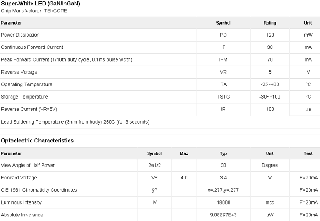Click the Reverse Current (VR=5V) row label

click(x=29, y=109)
